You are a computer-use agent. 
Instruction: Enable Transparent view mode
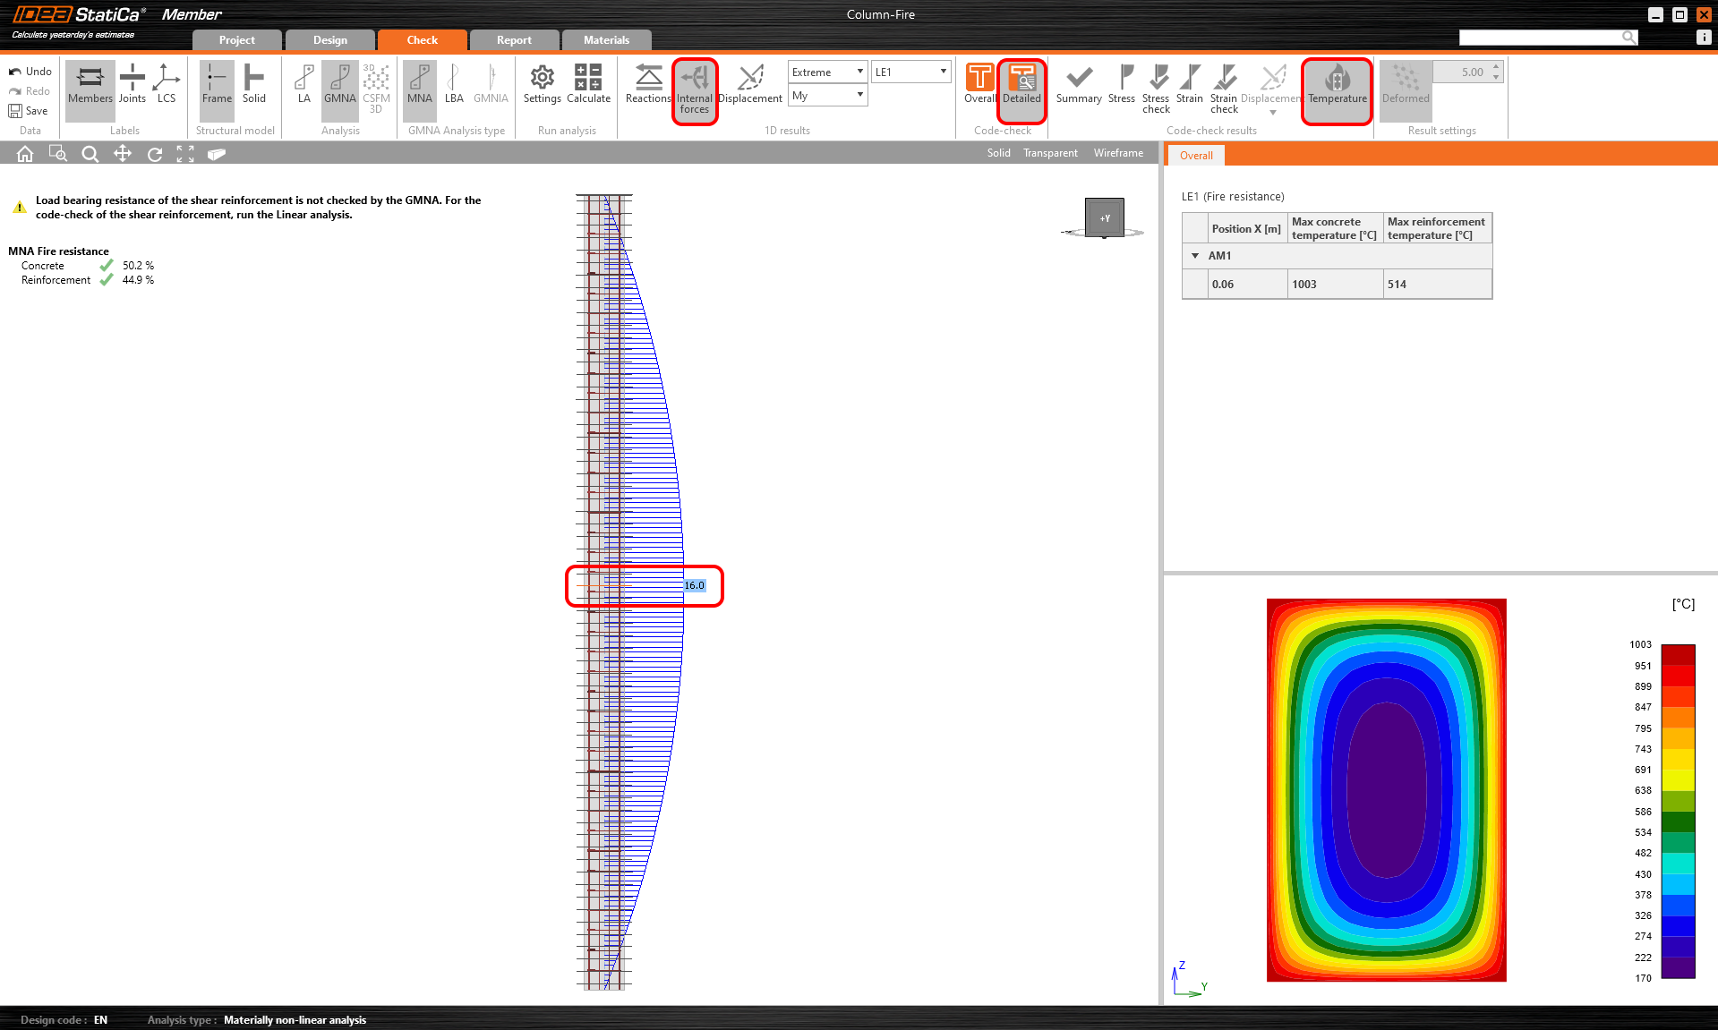(x=1049, y=152)
